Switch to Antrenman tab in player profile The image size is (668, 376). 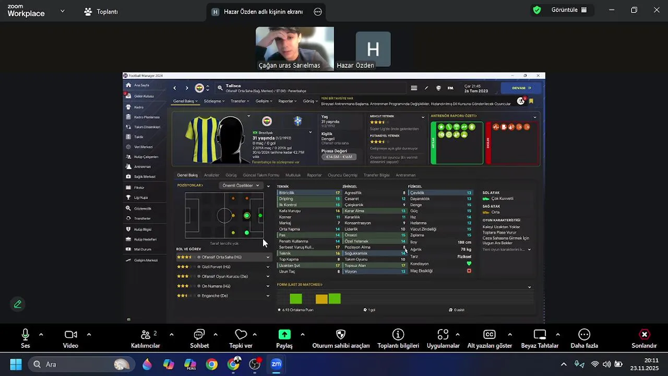(405, 175)
